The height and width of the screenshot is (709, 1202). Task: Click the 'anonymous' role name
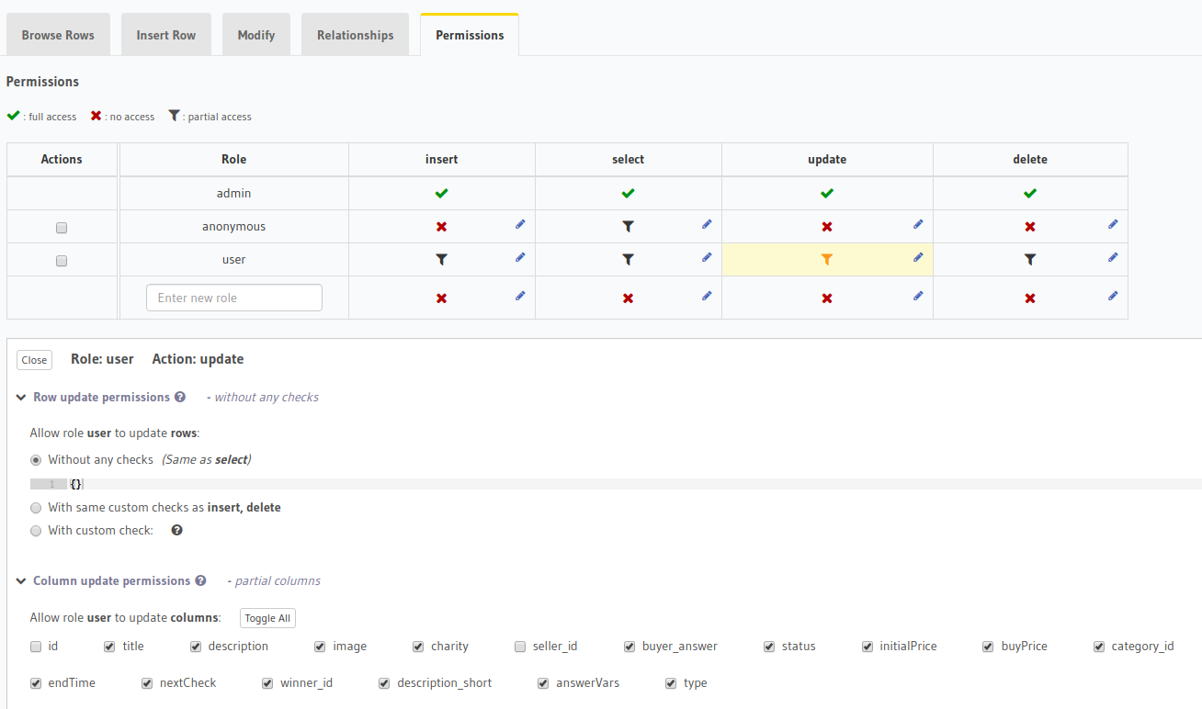coord(234,226)
